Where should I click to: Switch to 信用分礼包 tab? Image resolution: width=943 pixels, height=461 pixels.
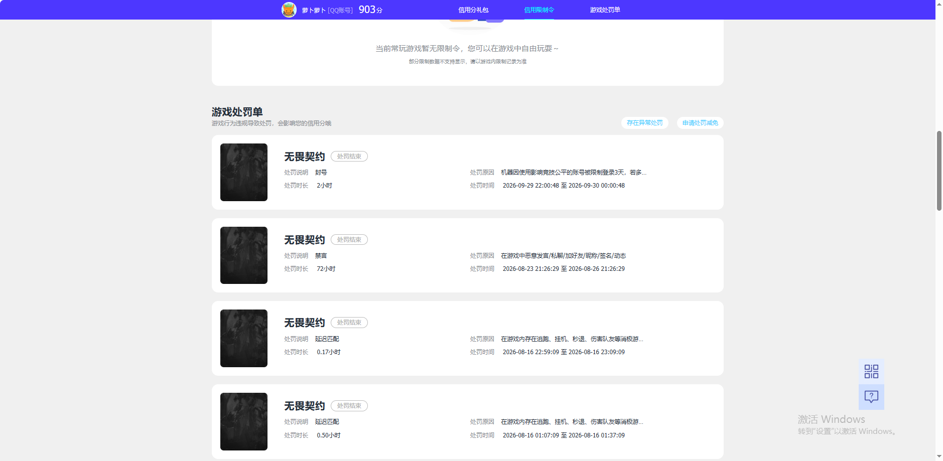(473, 10)
